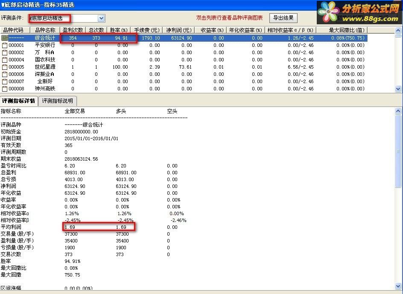
Task: Click the details panel scrollbar thumb
Action: point(398,151)
